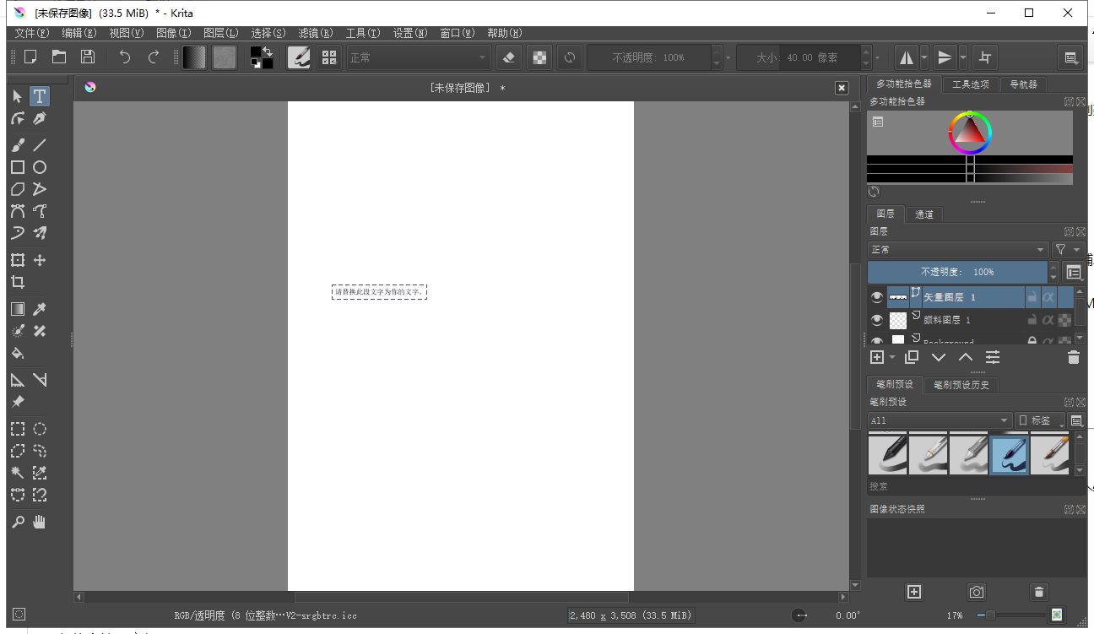Redo the last action
The height and width of the screenshot is (634, 1094).
(x=154, y=57)
